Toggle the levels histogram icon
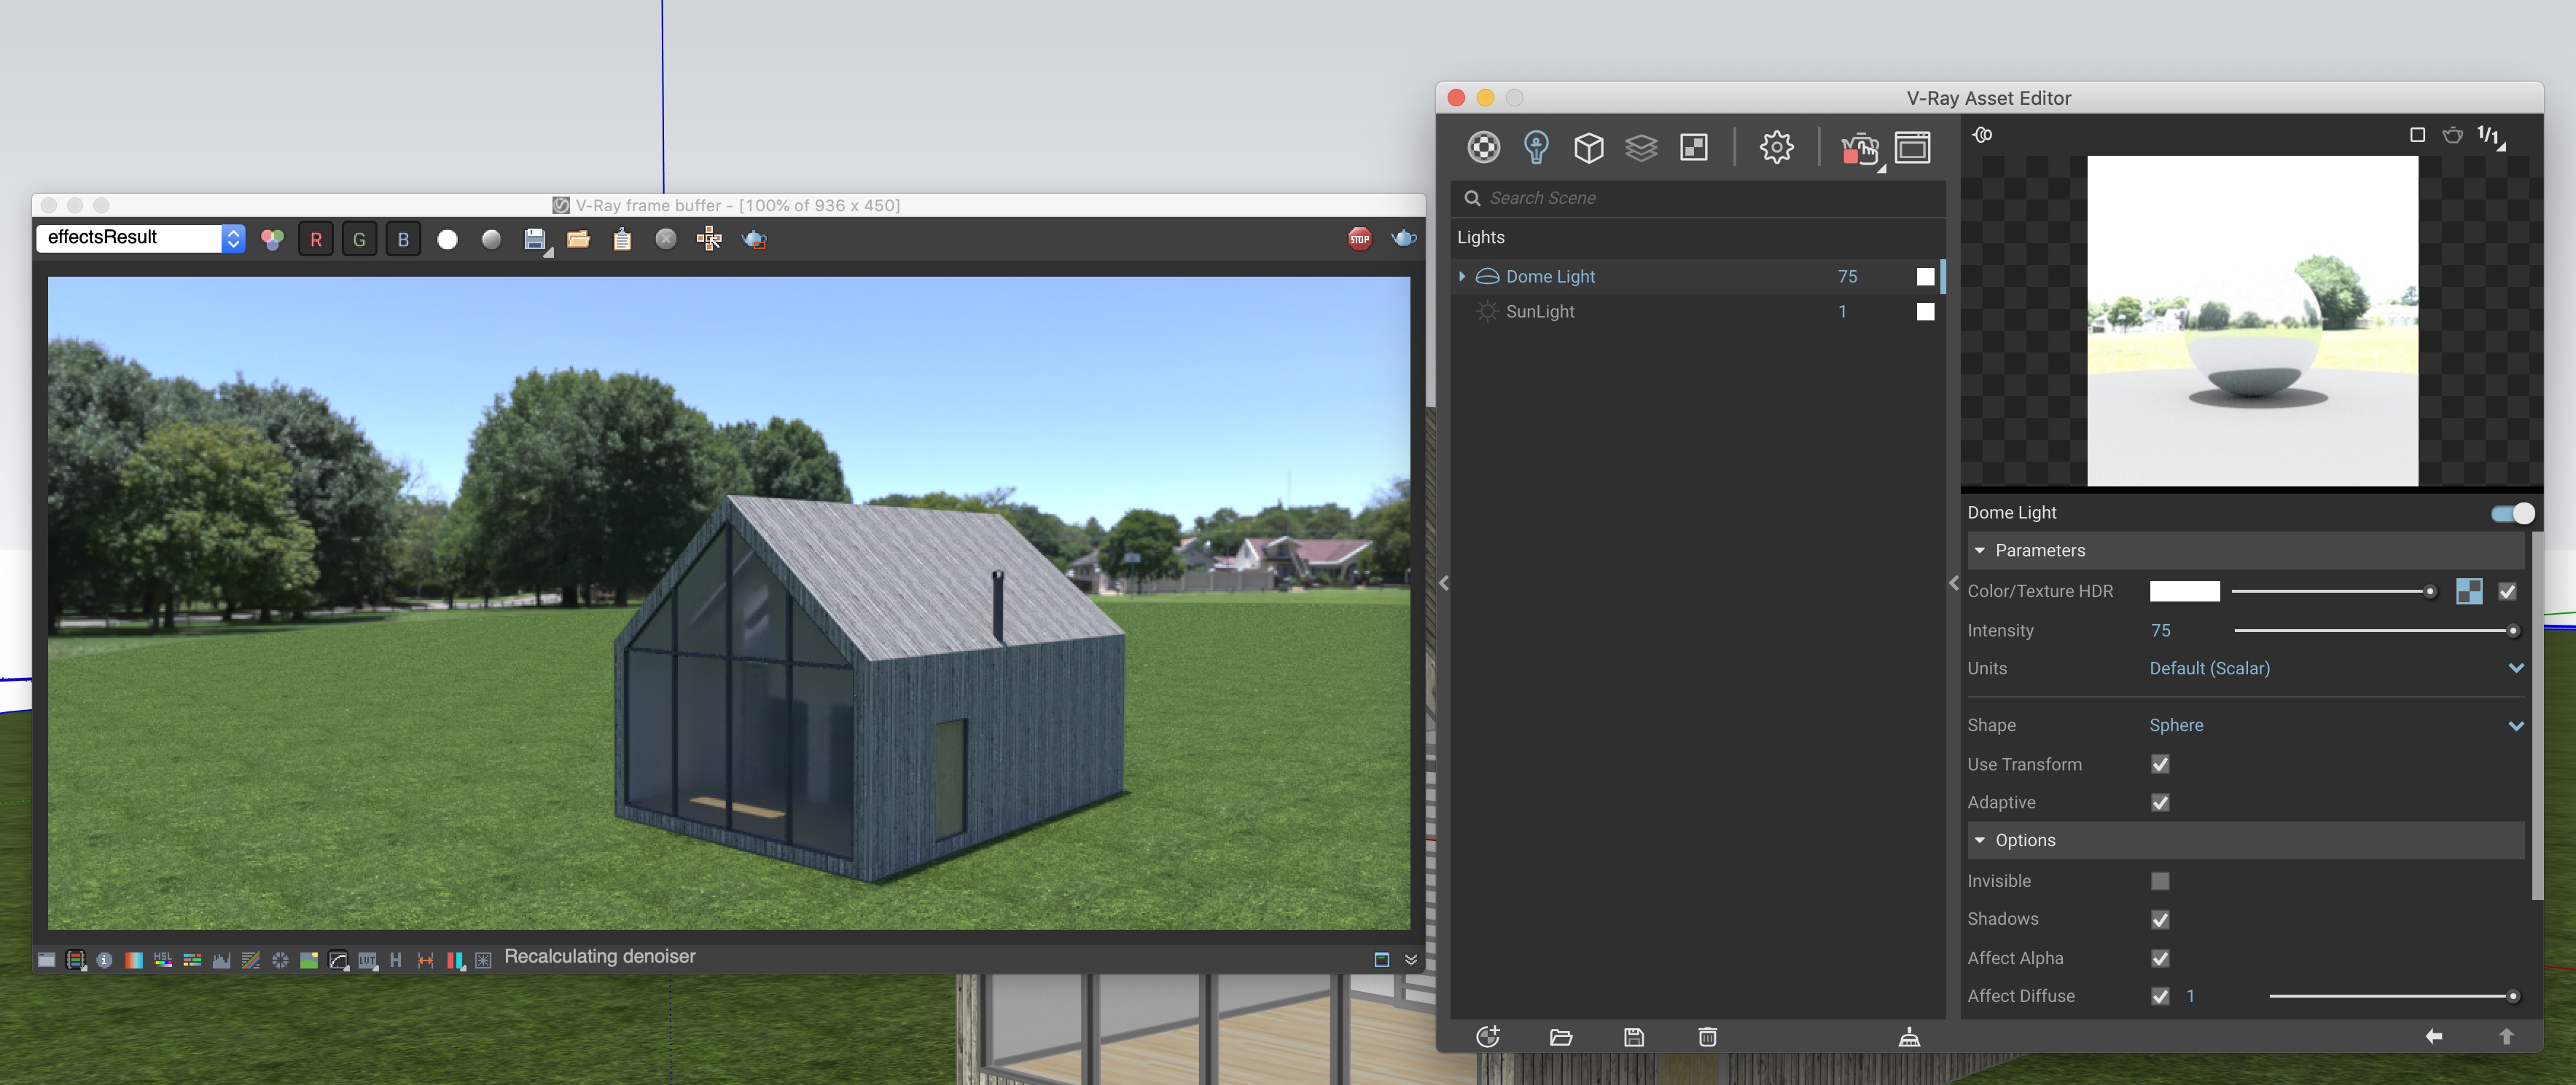The width and height of the screenshot is (2576, 1085). (221, 960)
